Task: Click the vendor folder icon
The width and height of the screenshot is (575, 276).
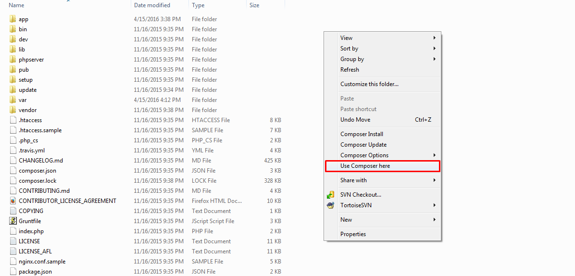Action: pos(13,110)
